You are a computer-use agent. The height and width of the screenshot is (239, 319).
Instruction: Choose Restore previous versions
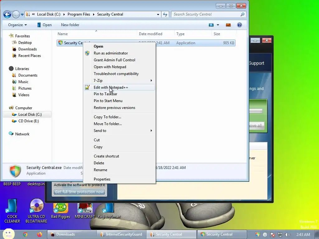click(119, 108)
